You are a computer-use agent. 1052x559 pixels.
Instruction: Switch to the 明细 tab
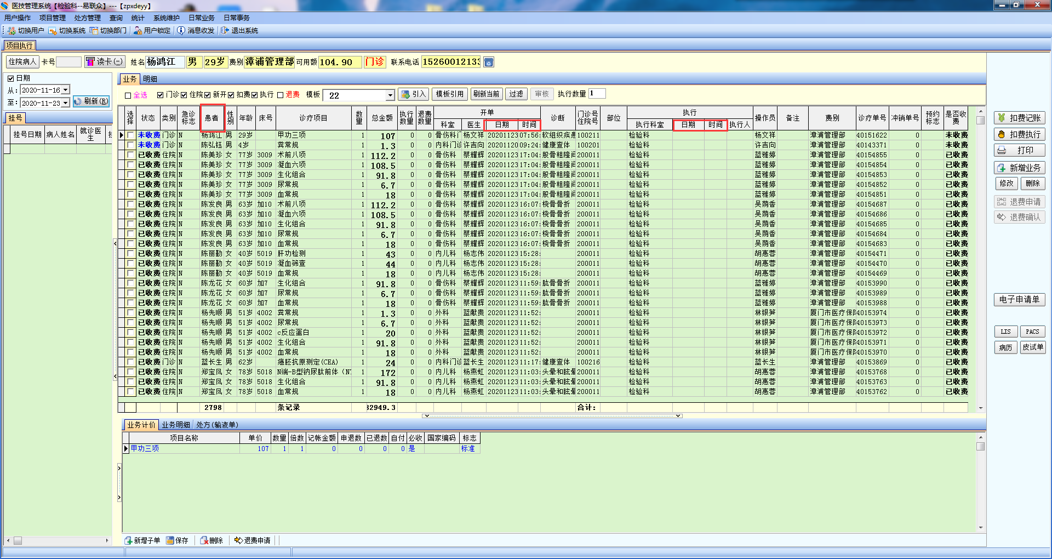point(150,79)
